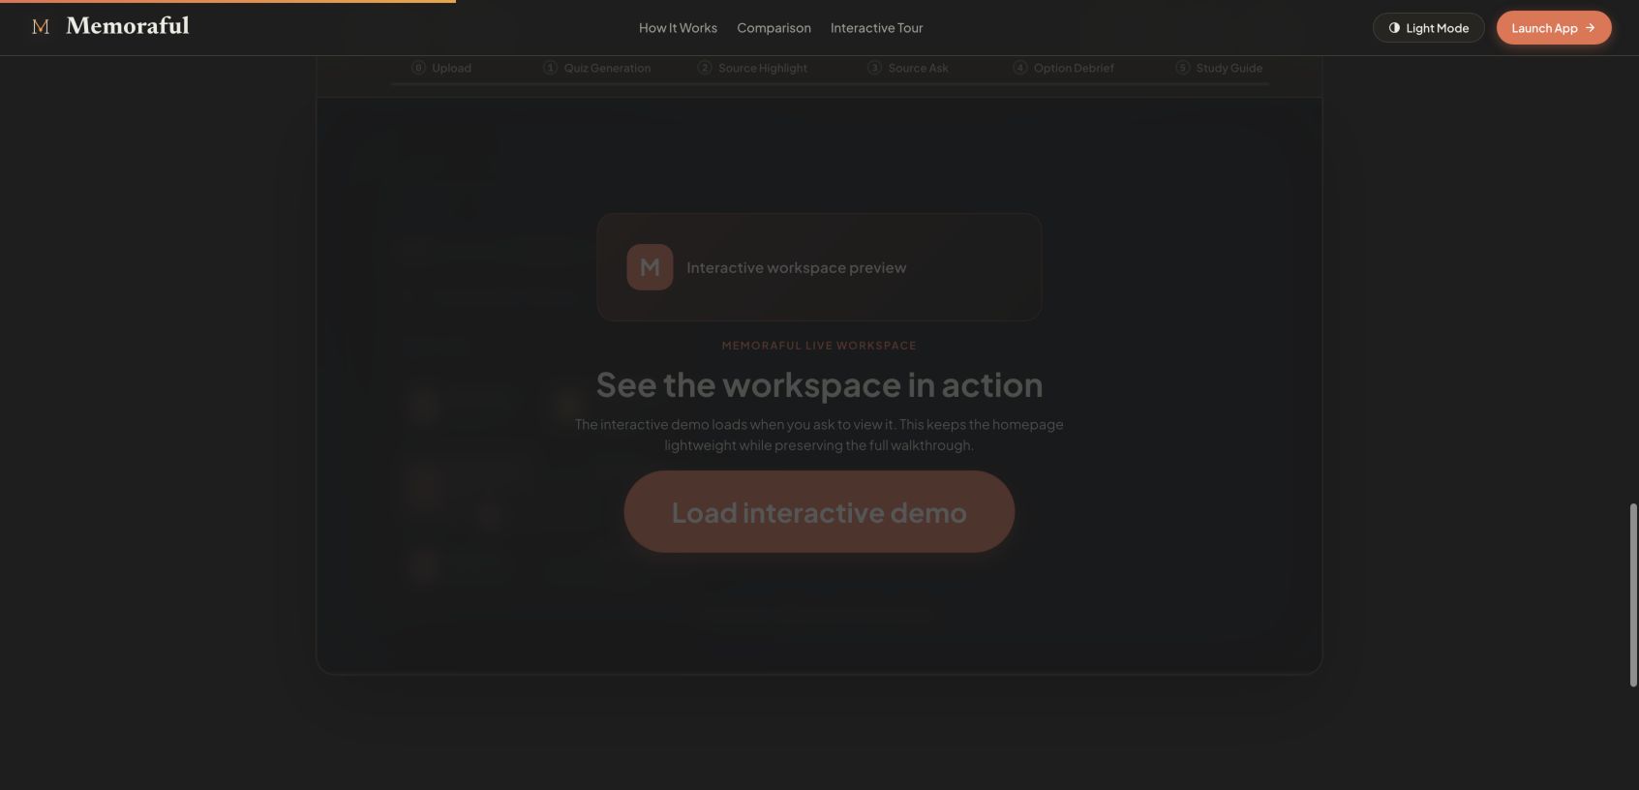
Task: Click the "See the workspace in action" heading
Action: click(819, 385)
